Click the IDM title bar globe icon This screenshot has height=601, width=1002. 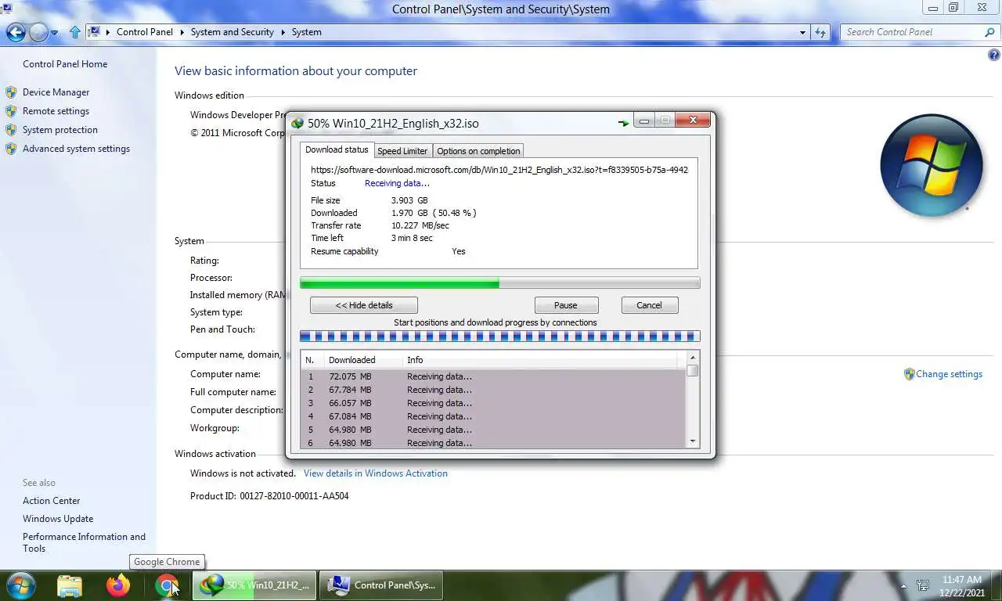[x=297, y=124]
